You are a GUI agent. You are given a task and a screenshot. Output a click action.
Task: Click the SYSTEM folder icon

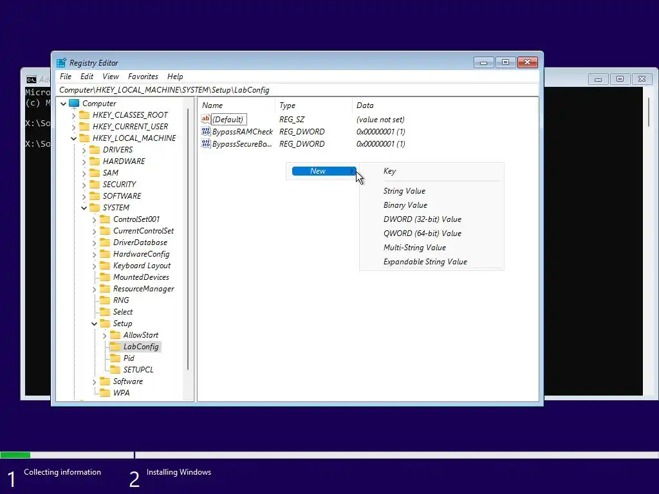[95, 208]
